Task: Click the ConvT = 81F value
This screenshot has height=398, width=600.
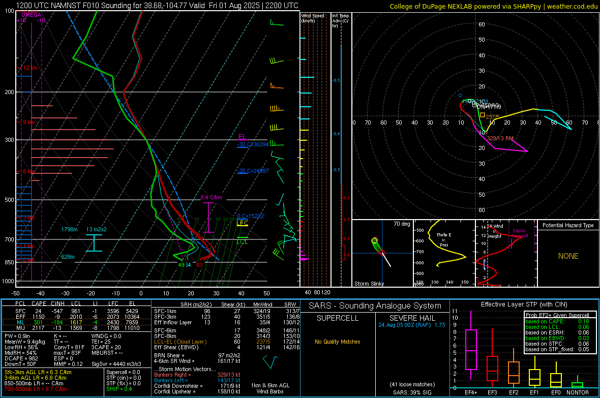Action: (69, 348)
